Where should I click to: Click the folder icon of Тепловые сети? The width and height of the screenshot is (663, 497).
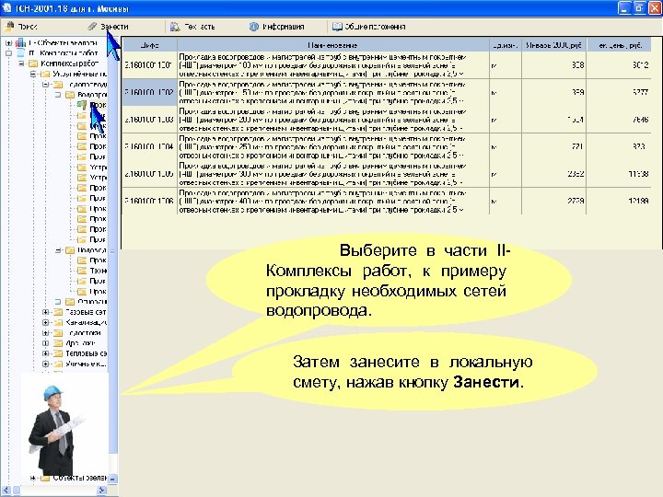pyautogui.click(x=58, y=353)
